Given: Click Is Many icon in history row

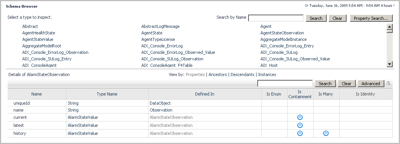Looking at the screenshot, I should (326, 133).
